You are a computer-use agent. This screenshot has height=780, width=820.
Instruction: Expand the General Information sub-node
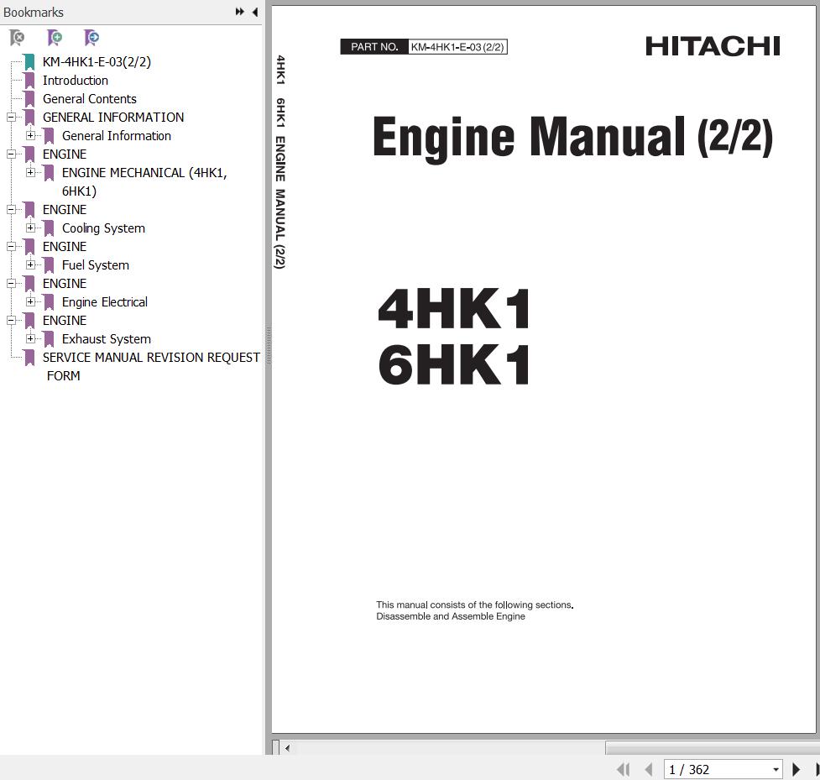click(30, 135)
